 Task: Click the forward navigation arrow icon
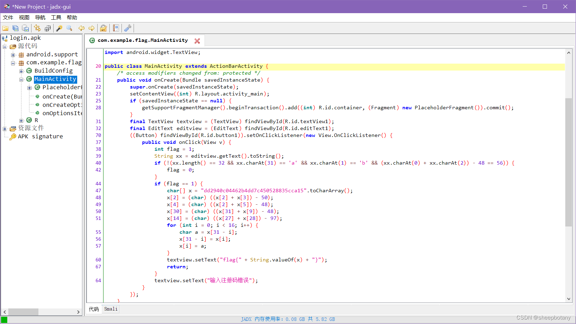[x=91, y=28]
